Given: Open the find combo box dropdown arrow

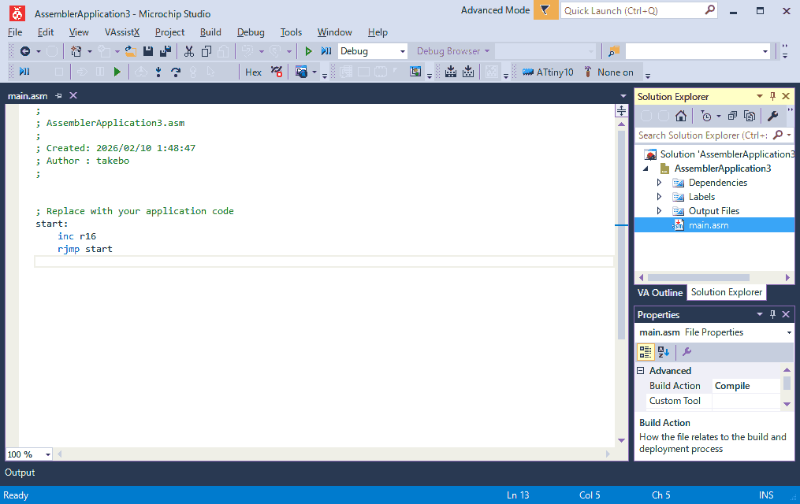Looking at the screenshot, I should (x=765, y=51).
